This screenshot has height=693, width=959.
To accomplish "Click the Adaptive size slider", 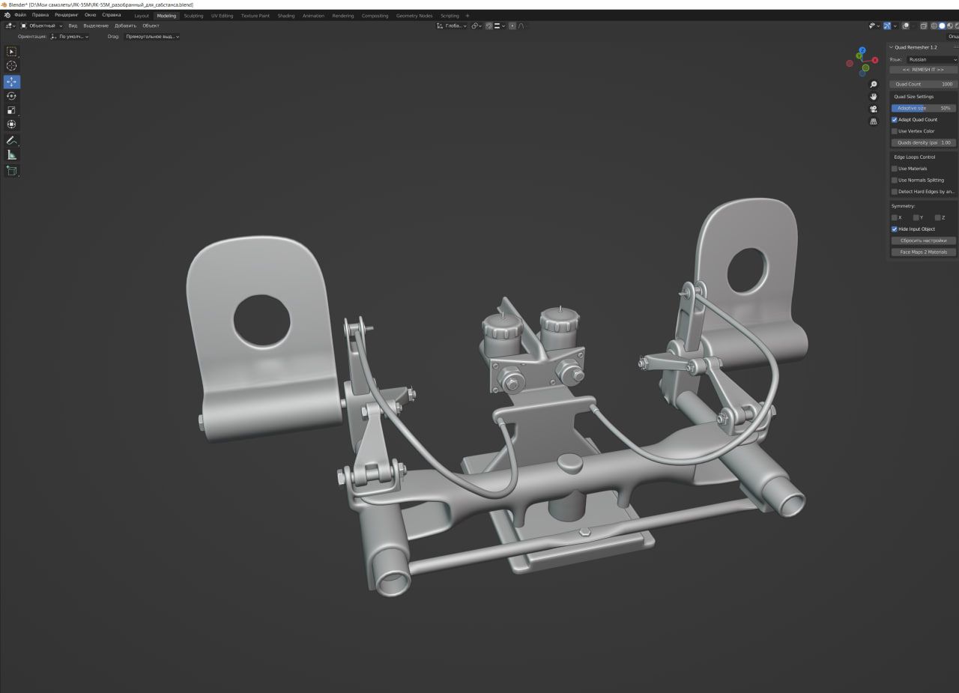I will point(923,108).
